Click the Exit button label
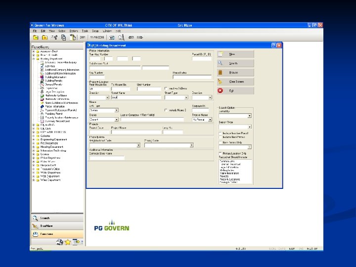 coord(231,90)
